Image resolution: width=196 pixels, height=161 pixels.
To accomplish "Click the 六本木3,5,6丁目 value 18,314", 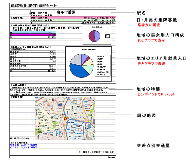I will pyautogui.click(x=52, y=66).
